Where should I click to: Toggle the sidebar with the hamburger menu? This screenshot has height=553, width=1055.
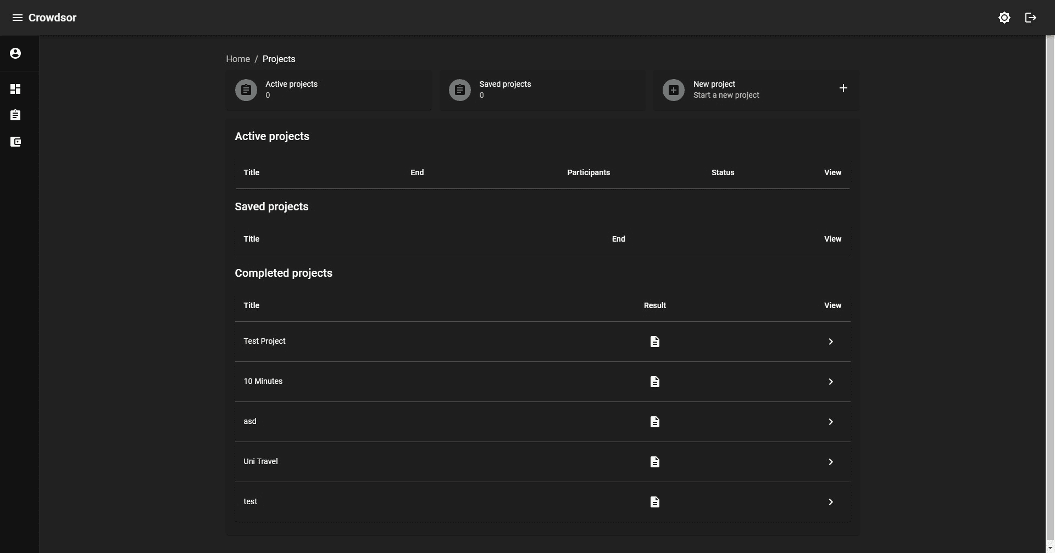point(17,17)
